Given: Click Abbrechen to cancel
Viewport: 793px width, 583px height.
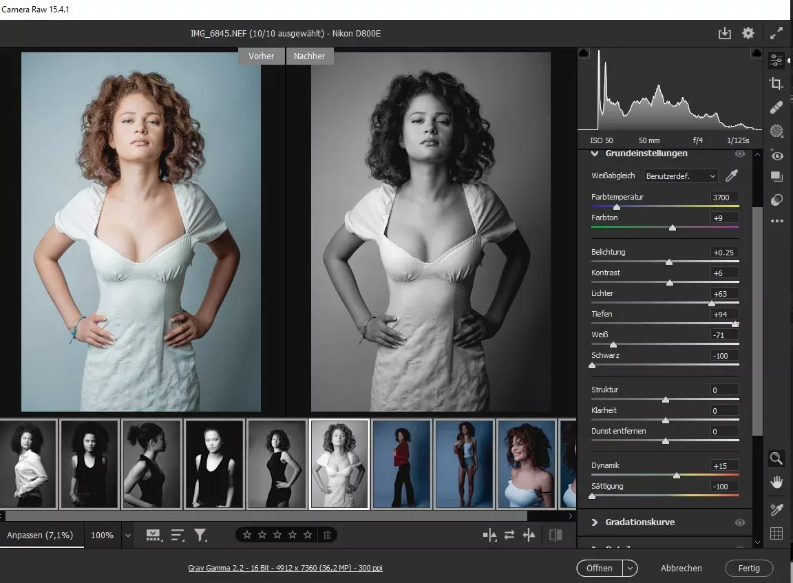Looking at the screenshot, I should click(x=681, y=569).
